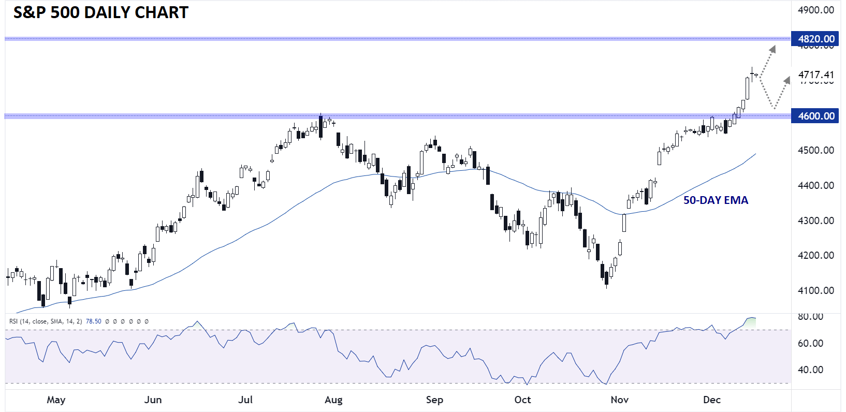Click the Jul label on time axis
The image size is (846, 412).
245,400
